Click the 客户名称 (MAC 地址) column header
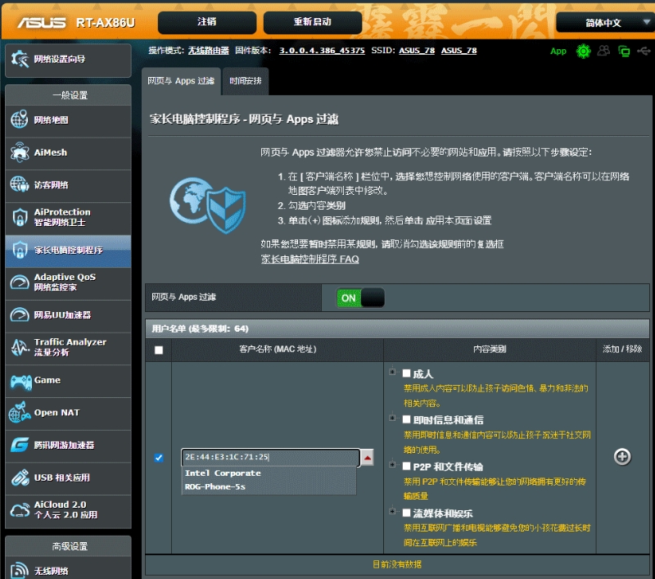This screenshot has height=579, width=655. (x=278, y=349)
